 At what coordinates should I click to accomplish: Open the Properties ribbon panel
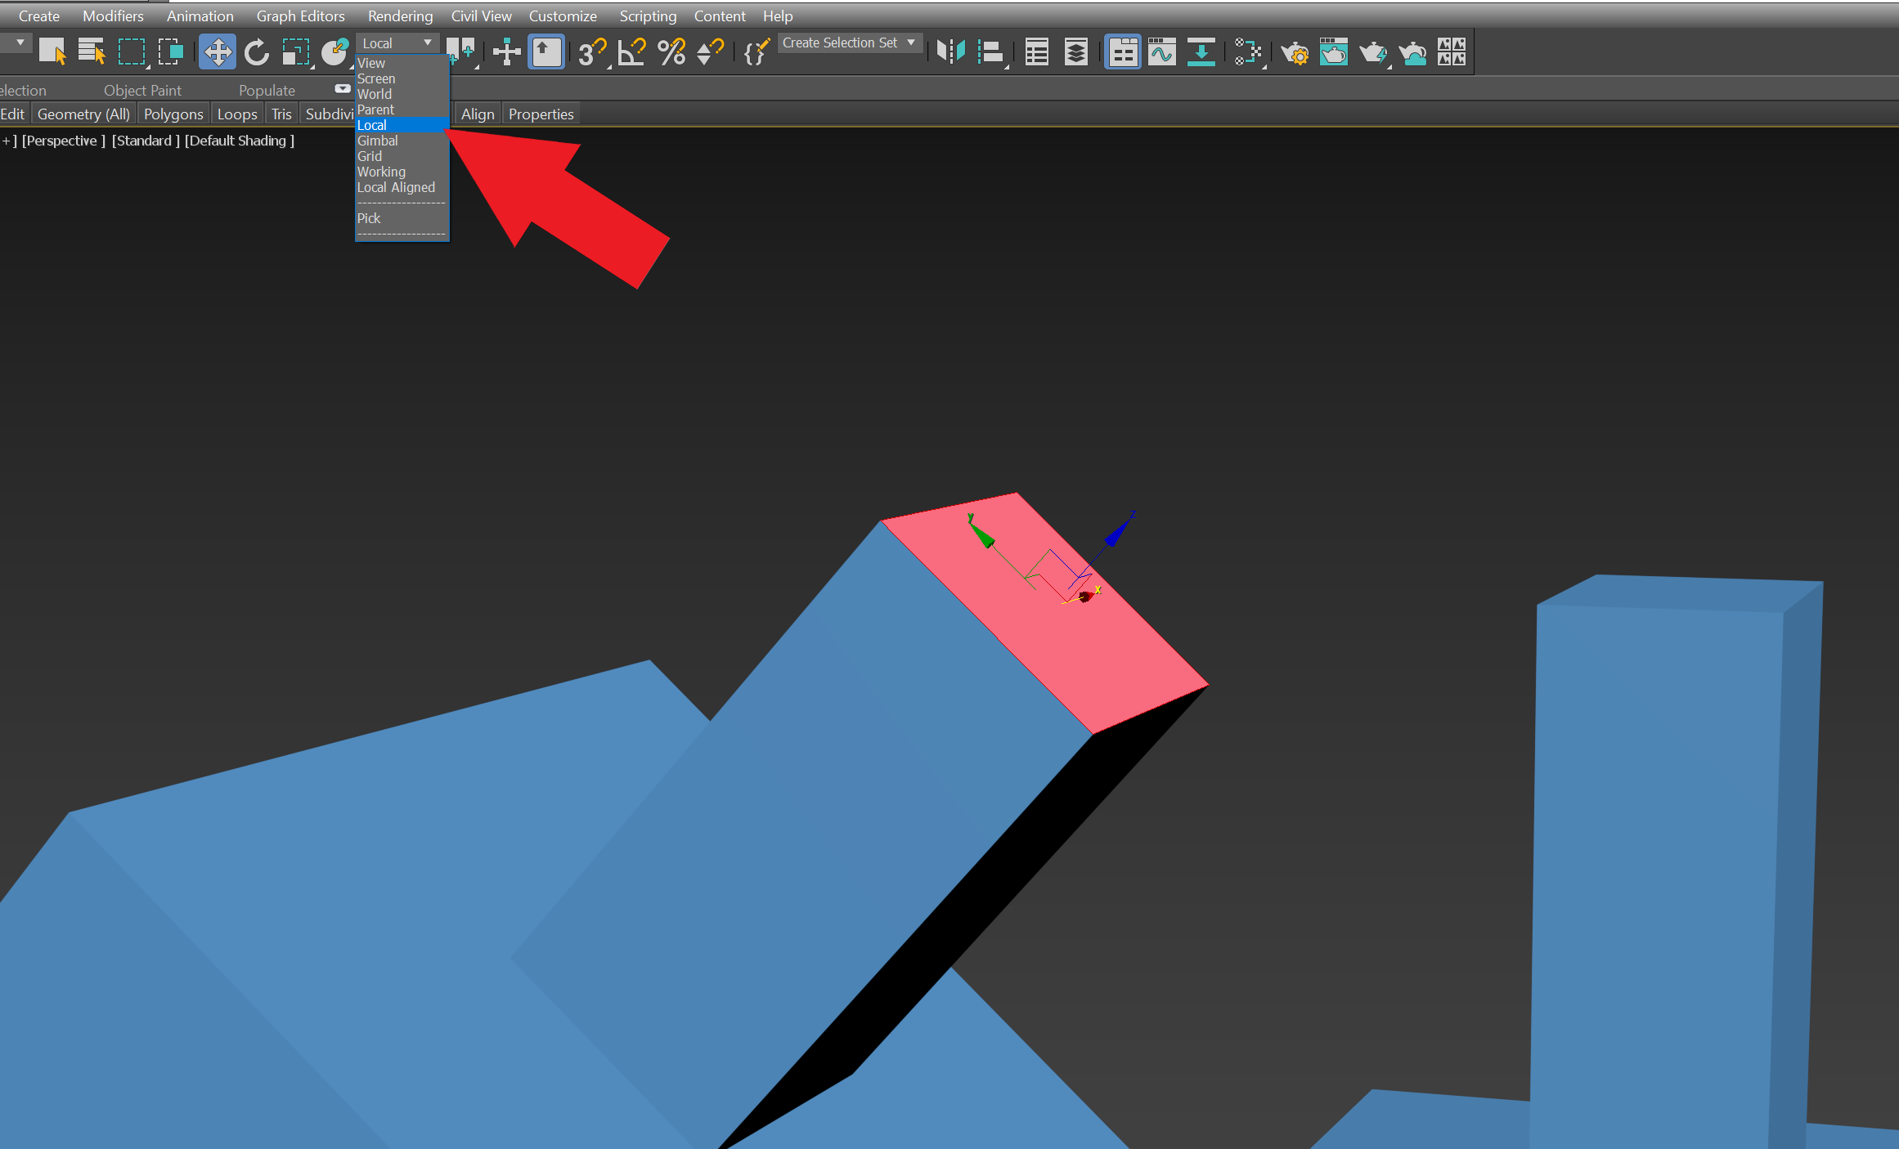541,114
